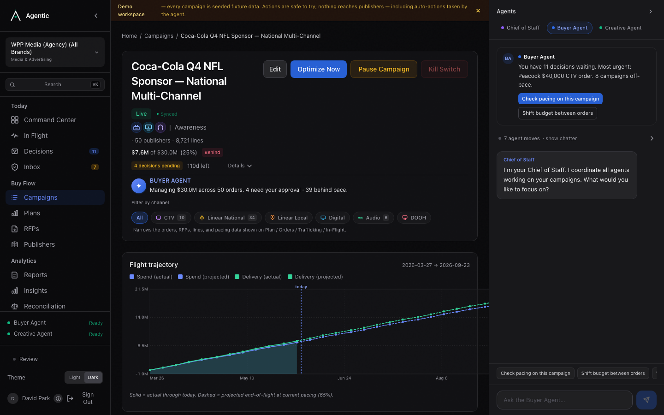The height and width of the screenshot is (415, 664).
Task: Filter channels by Digital
Action: point(332,218)
